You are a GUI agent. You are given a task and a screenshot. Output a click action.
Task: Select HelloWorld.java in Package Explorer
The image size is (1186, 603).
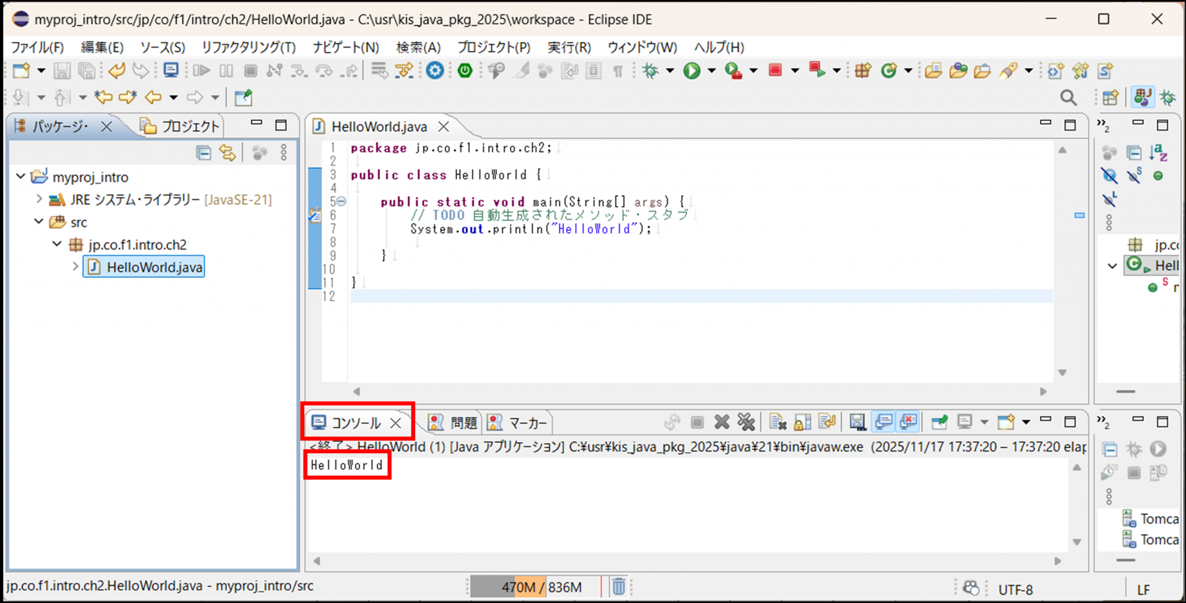click(x=154, y=267)
